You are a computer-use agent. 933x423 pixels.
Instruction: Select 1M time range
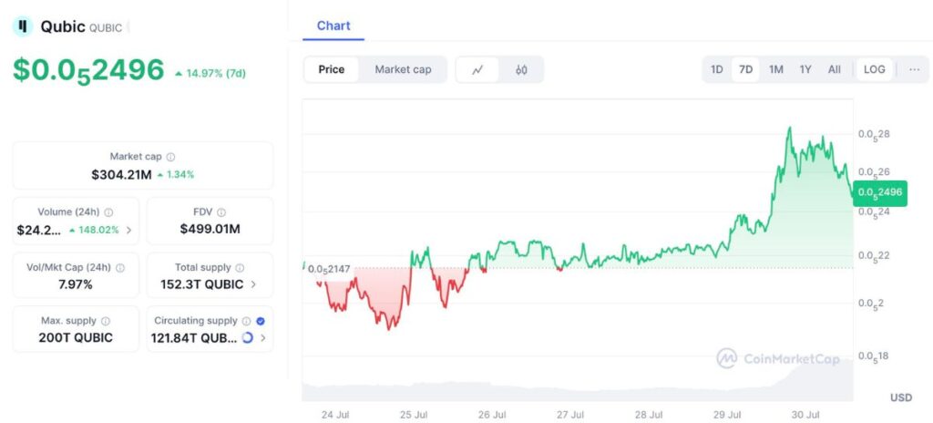click(x=775, y=69)
